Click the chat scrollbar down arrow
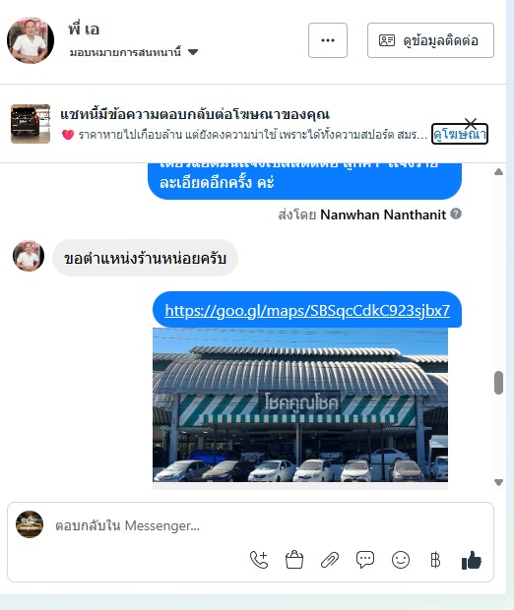 [499, 482]
